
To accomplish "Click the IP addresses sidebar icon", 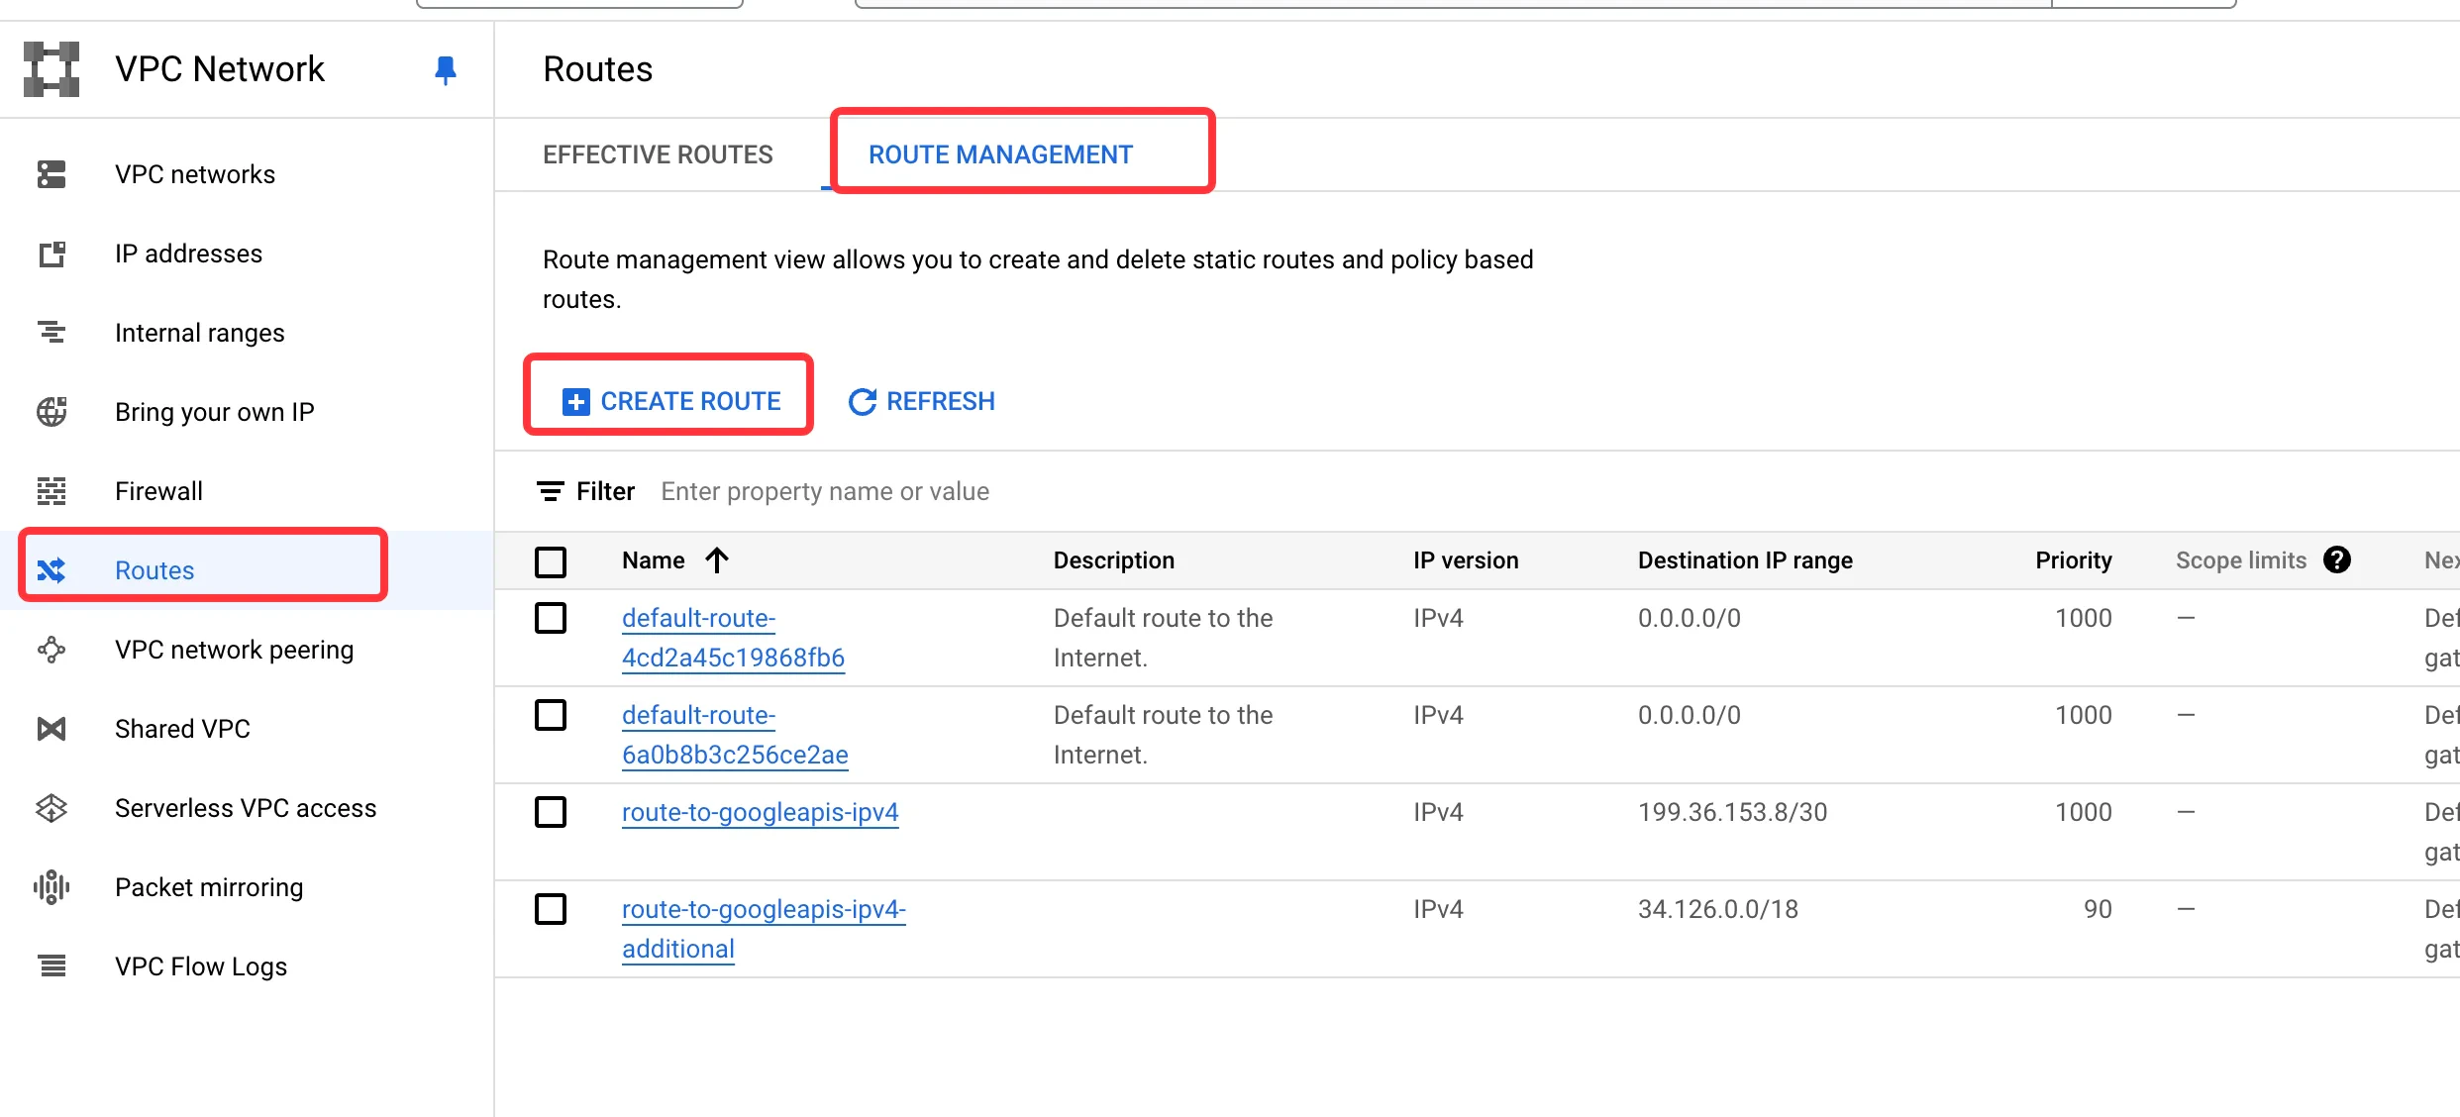I will pyautogui.click(x=51, y=254).
